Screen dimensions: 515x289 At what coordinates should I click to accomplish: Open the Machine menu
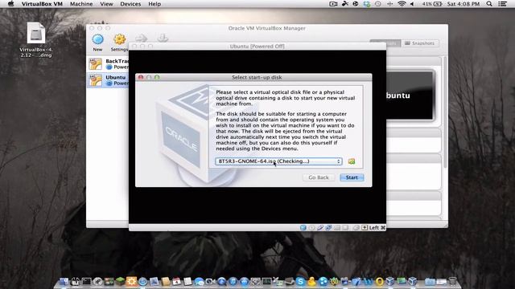pyautogui.click(x=81, y=4)
